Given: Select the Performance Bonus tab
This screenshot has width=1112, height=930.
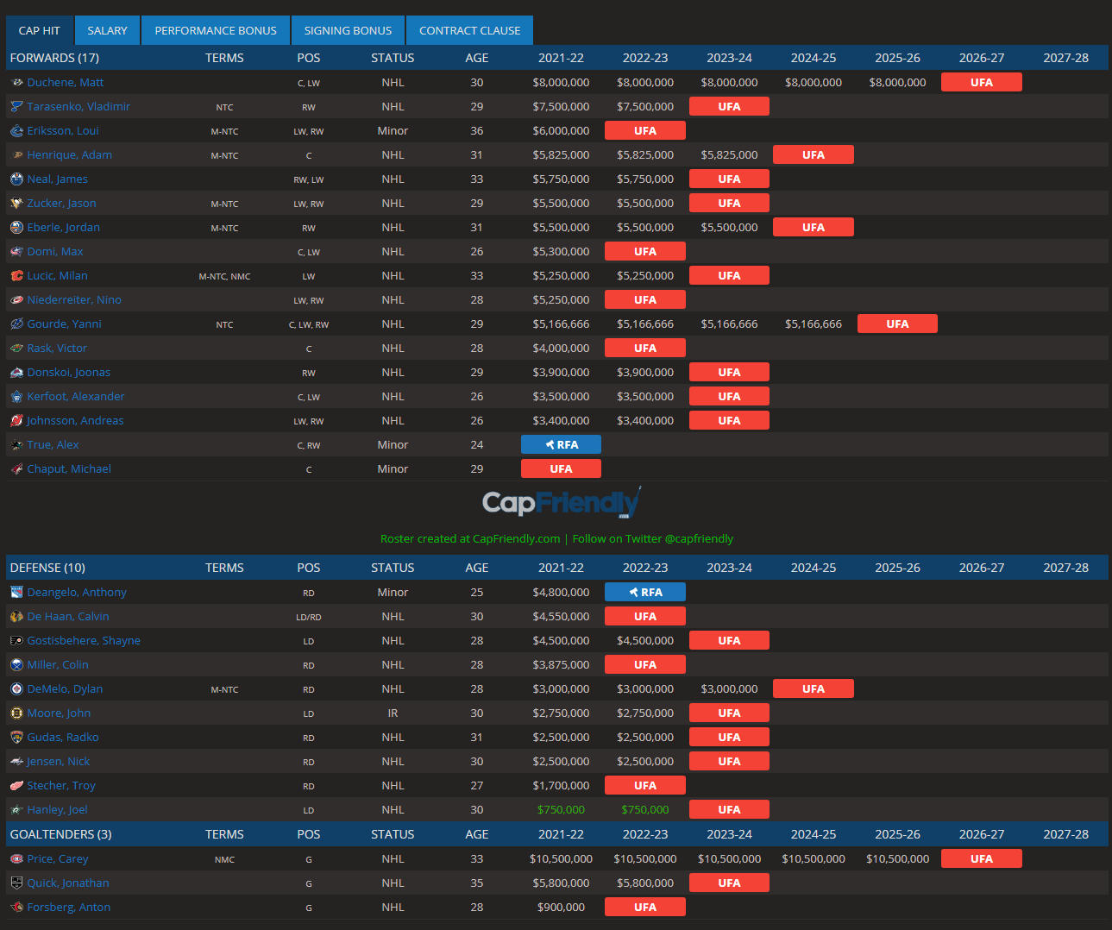Looking at the screenshot, I should click(216, 30).
